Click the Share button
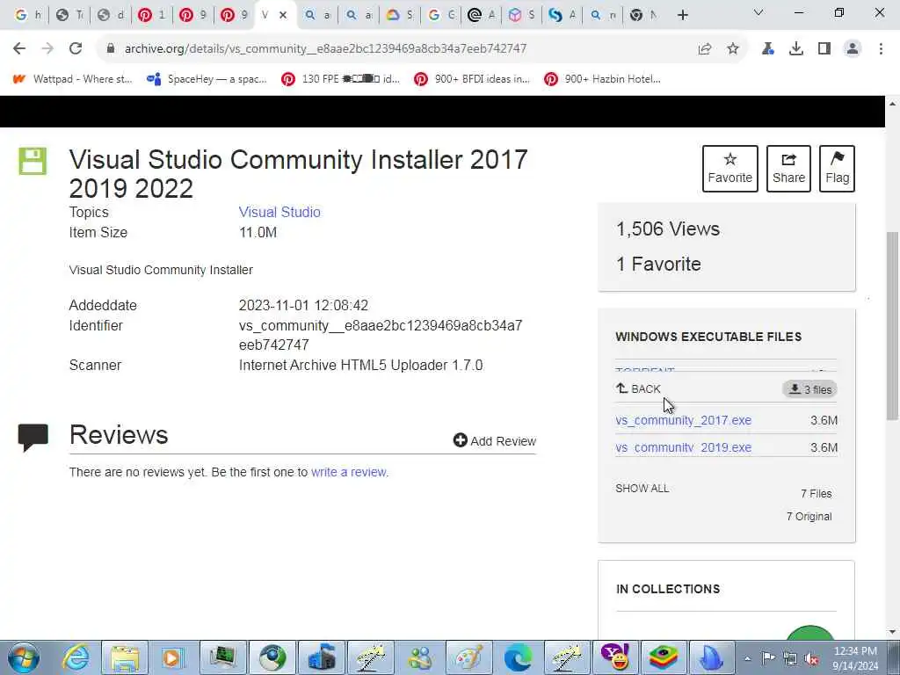The height and width of the screenshot is (675, 900). point(788,169)
